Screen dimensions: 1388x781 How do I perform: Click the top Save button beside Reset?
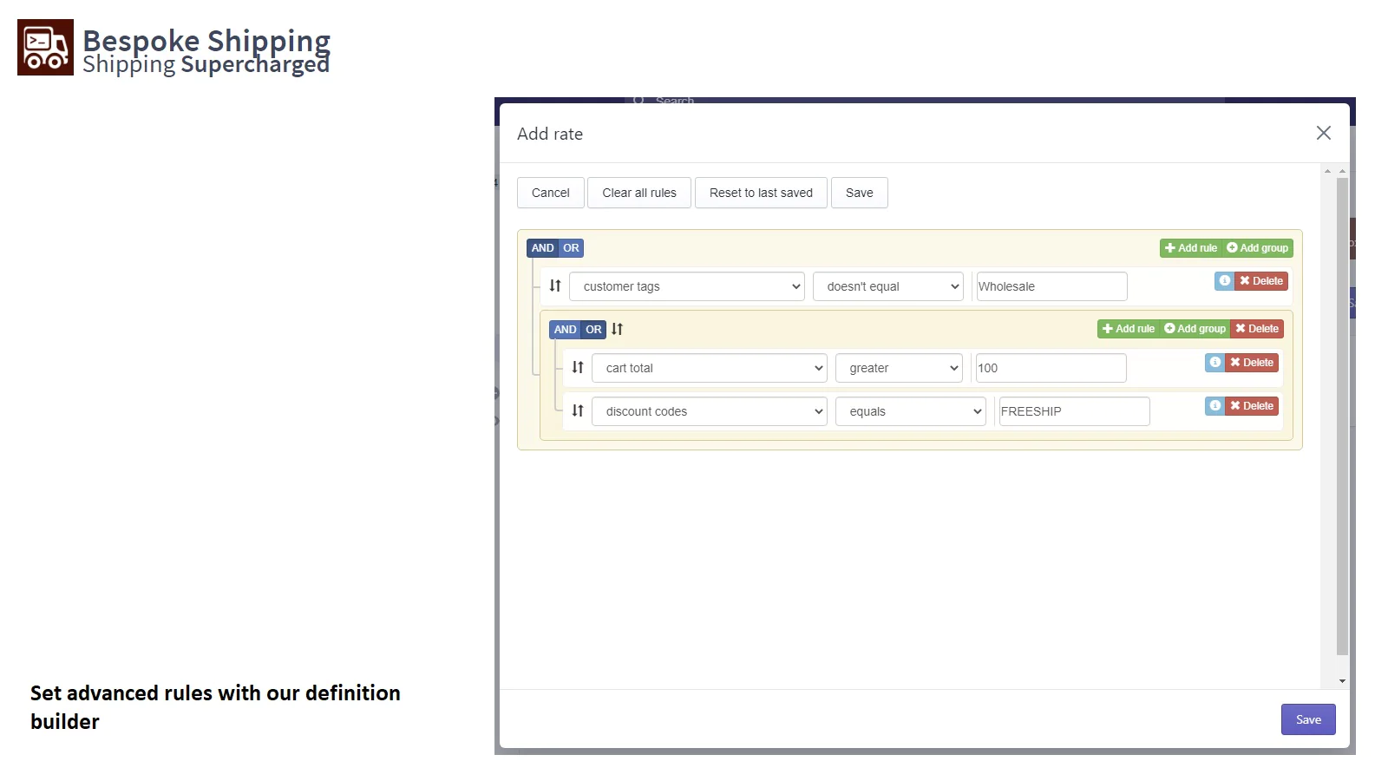(860, 193)
